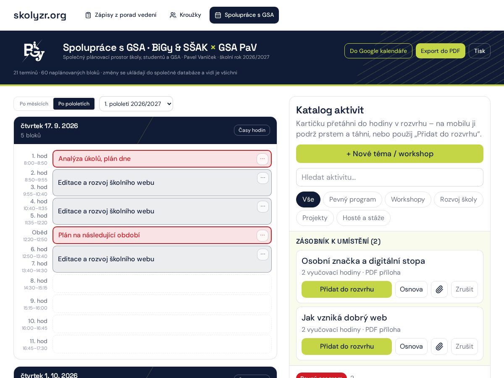Click the people icon beside Kroužky
504x378 pixels.
[x=173, y=15]
